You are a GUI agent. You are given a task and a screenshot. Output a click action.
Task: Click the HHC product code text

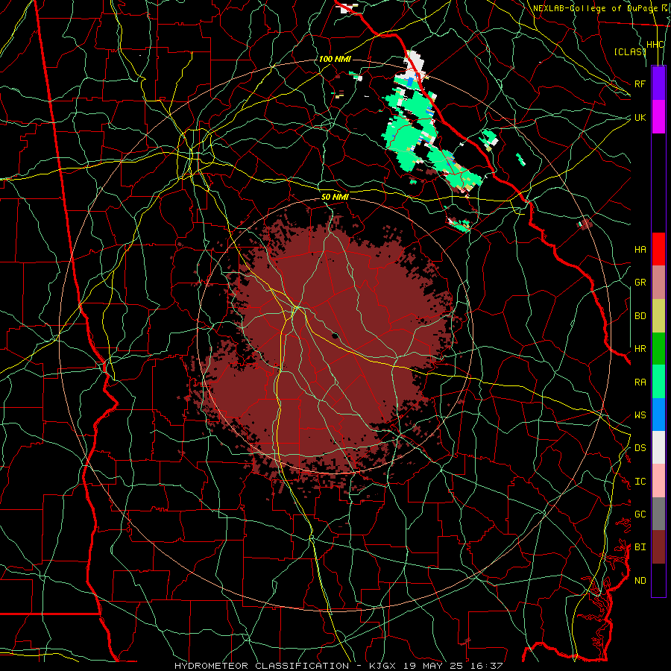click(655, 45)
